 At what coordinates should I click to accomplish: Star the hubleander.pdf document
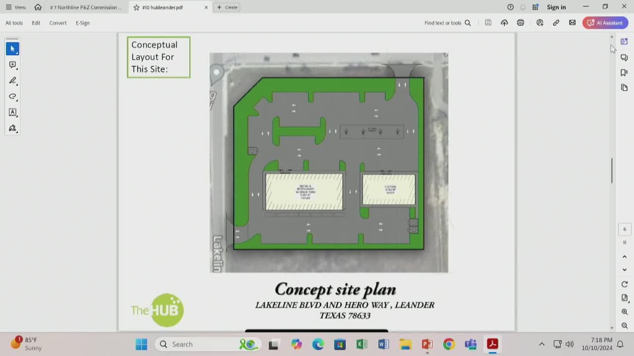(x=136, y=7)
